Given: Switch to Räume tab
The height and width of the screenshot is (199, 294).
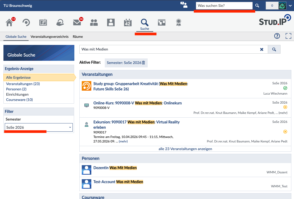Looking at the screenshot, I should tap(78, 37).
